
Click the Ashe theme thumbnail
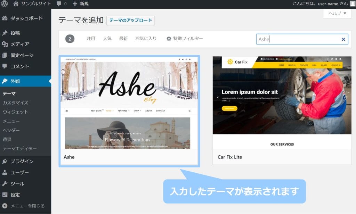[x=129, y=103]
